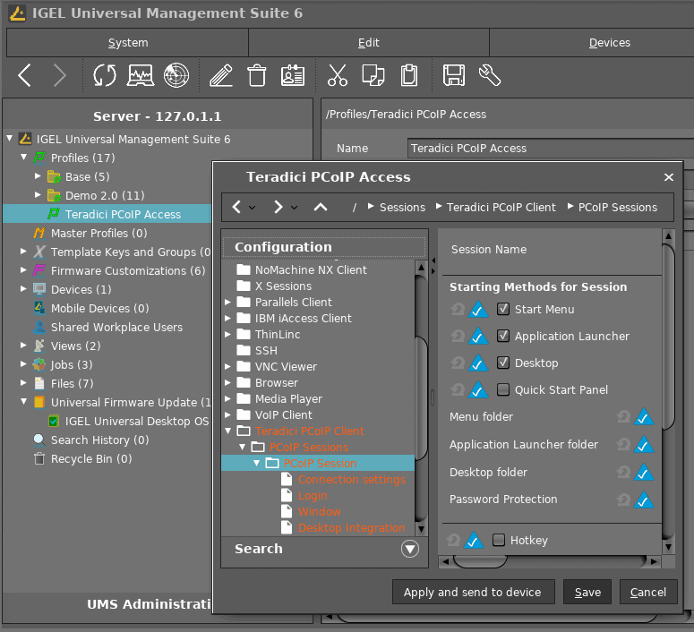Click the floppy disk save icon
The height and width of the screenshot is (632, 694).
tap(454, 75)
